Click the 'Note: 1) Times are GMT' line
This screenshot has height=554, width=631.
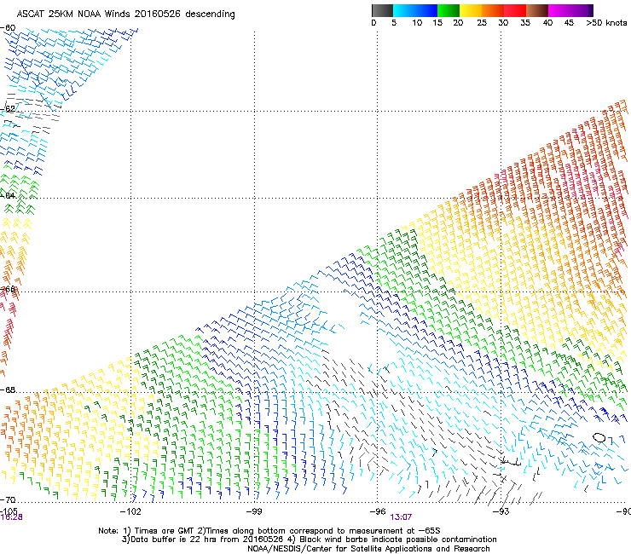pos(269,531)
